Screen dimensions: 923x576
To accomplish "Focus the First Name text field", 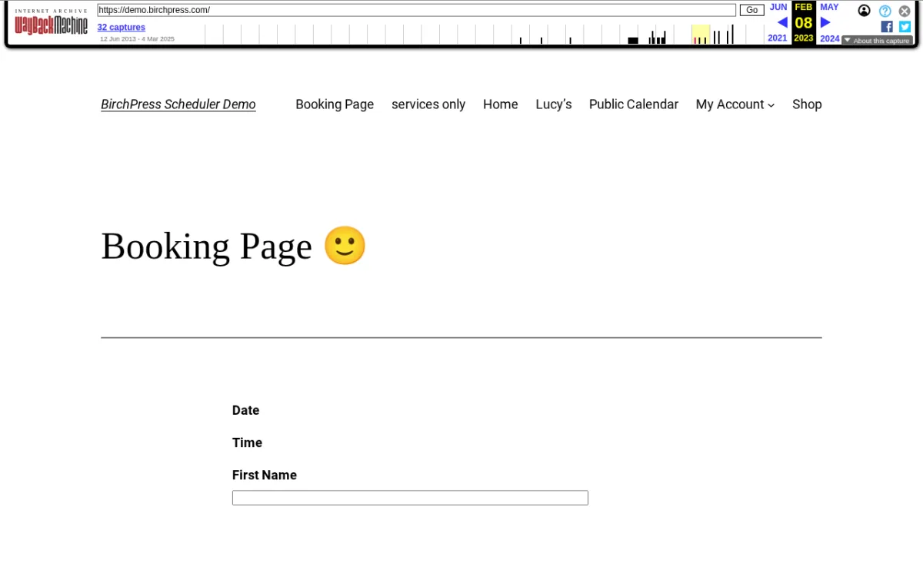I will [x=410, y=498].
